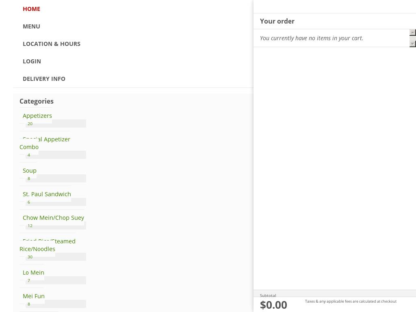Open DELIVERY INFO page
Viewport: 416px width, 312px height.
pyautogui.click(x=44, y=79)
